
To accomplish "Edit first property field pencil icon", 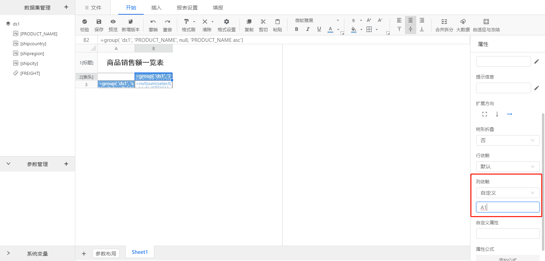I will (x=536, y=62).
